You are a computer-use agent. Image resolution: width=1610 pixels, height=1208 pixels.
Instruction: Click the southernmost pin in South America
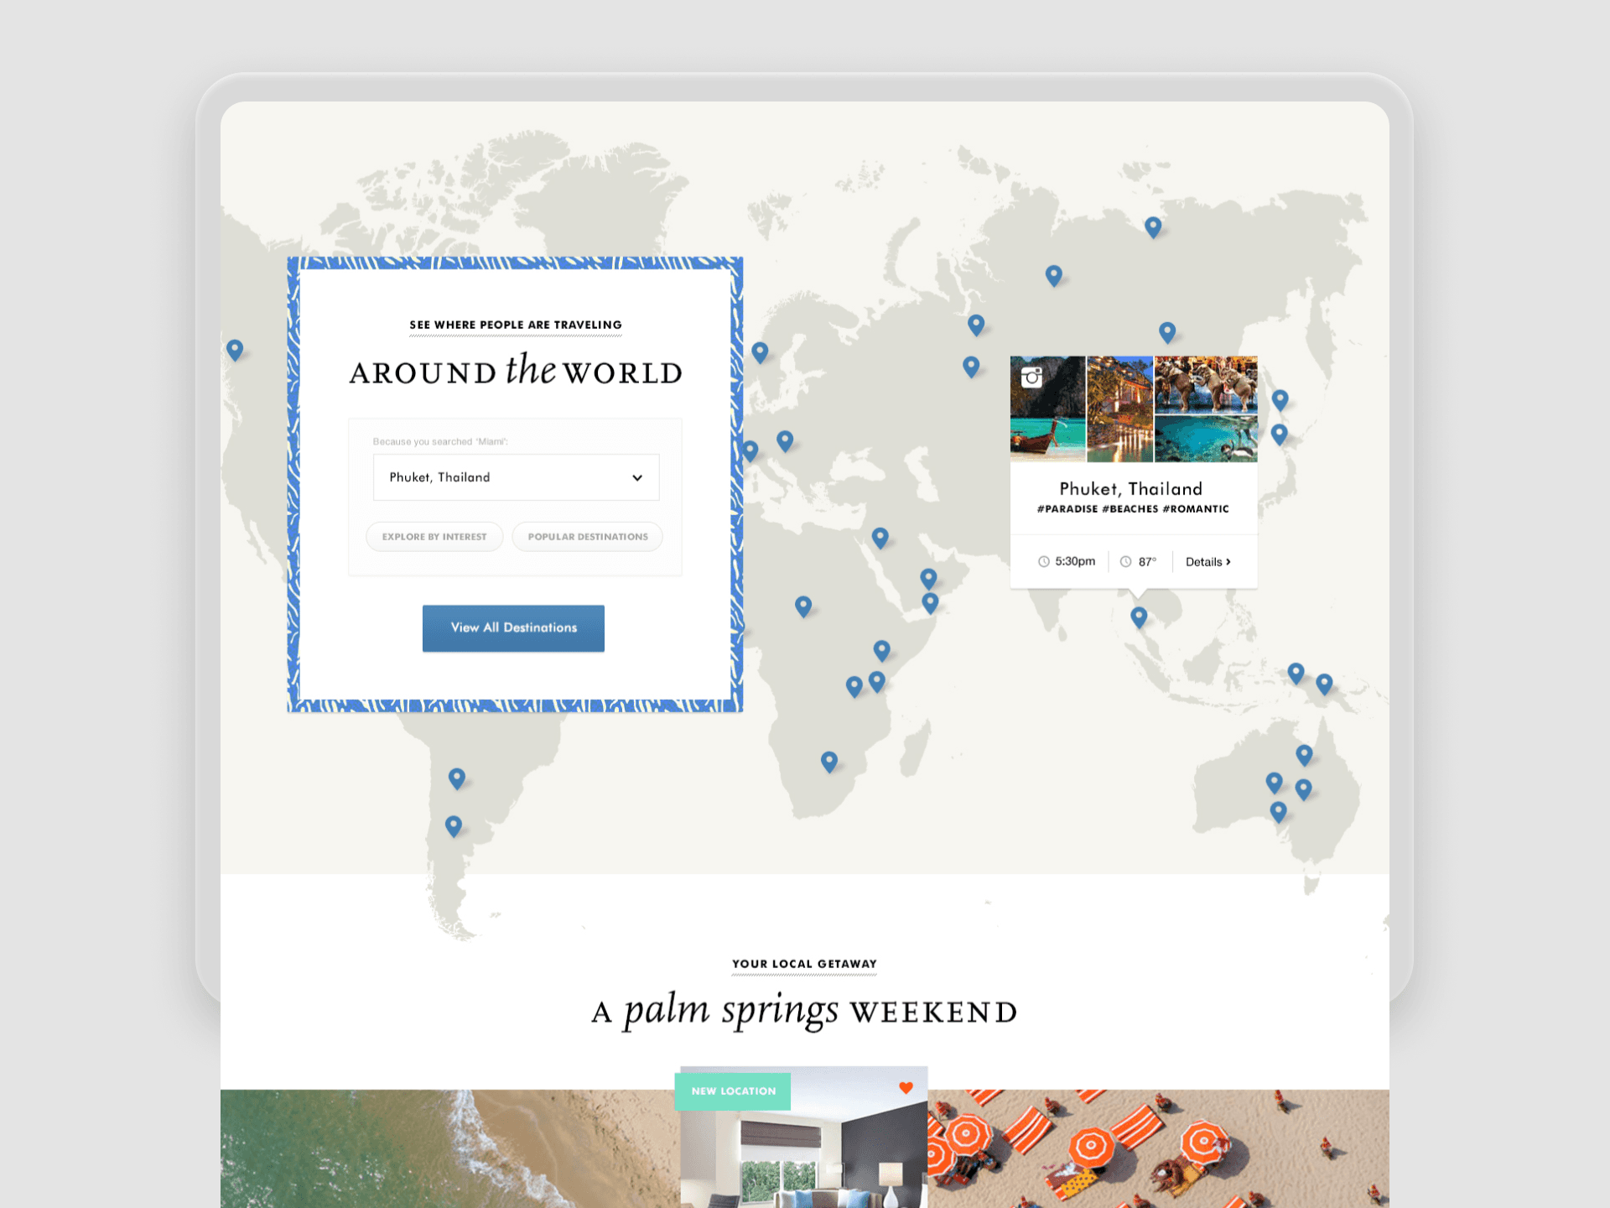454,825
